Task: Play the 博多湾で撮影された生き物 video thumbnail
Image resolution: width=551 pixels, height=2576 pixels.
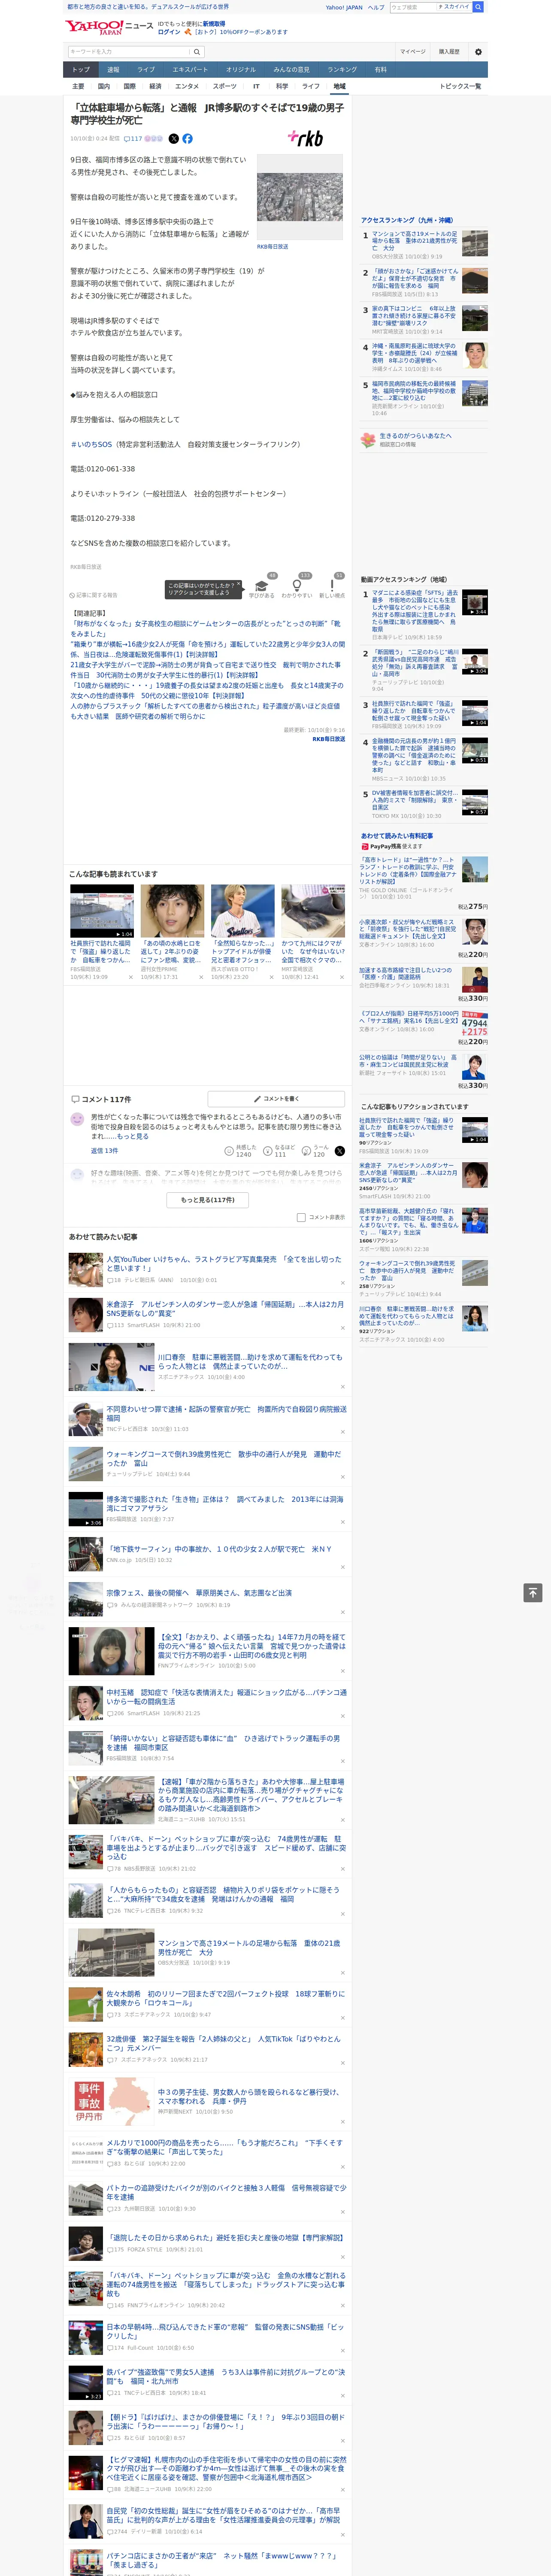Action: (85, 1510)
